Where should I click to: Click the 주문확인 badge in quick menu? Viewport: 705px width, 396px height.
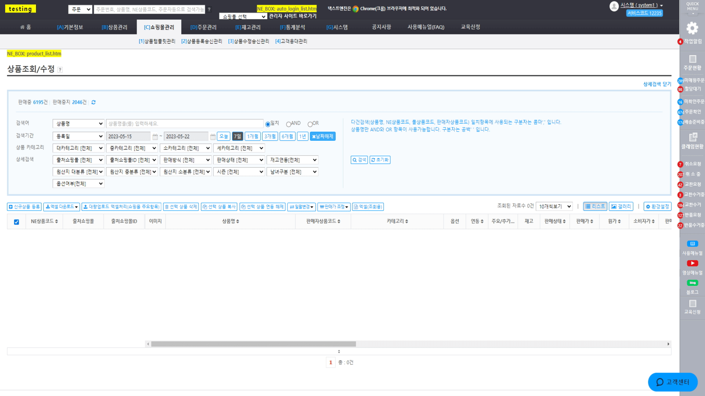[x=680, y=112]
